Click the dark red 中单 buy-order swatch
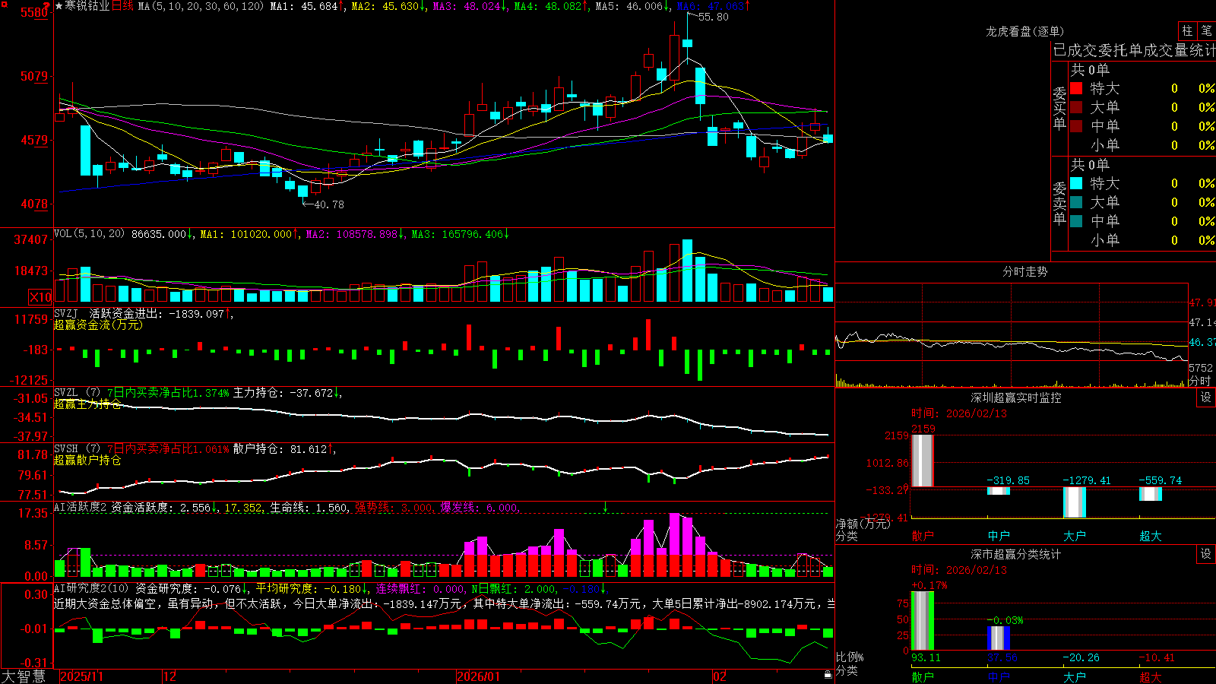Viewport: 1216px width, 684px height. pos(1076,125)
